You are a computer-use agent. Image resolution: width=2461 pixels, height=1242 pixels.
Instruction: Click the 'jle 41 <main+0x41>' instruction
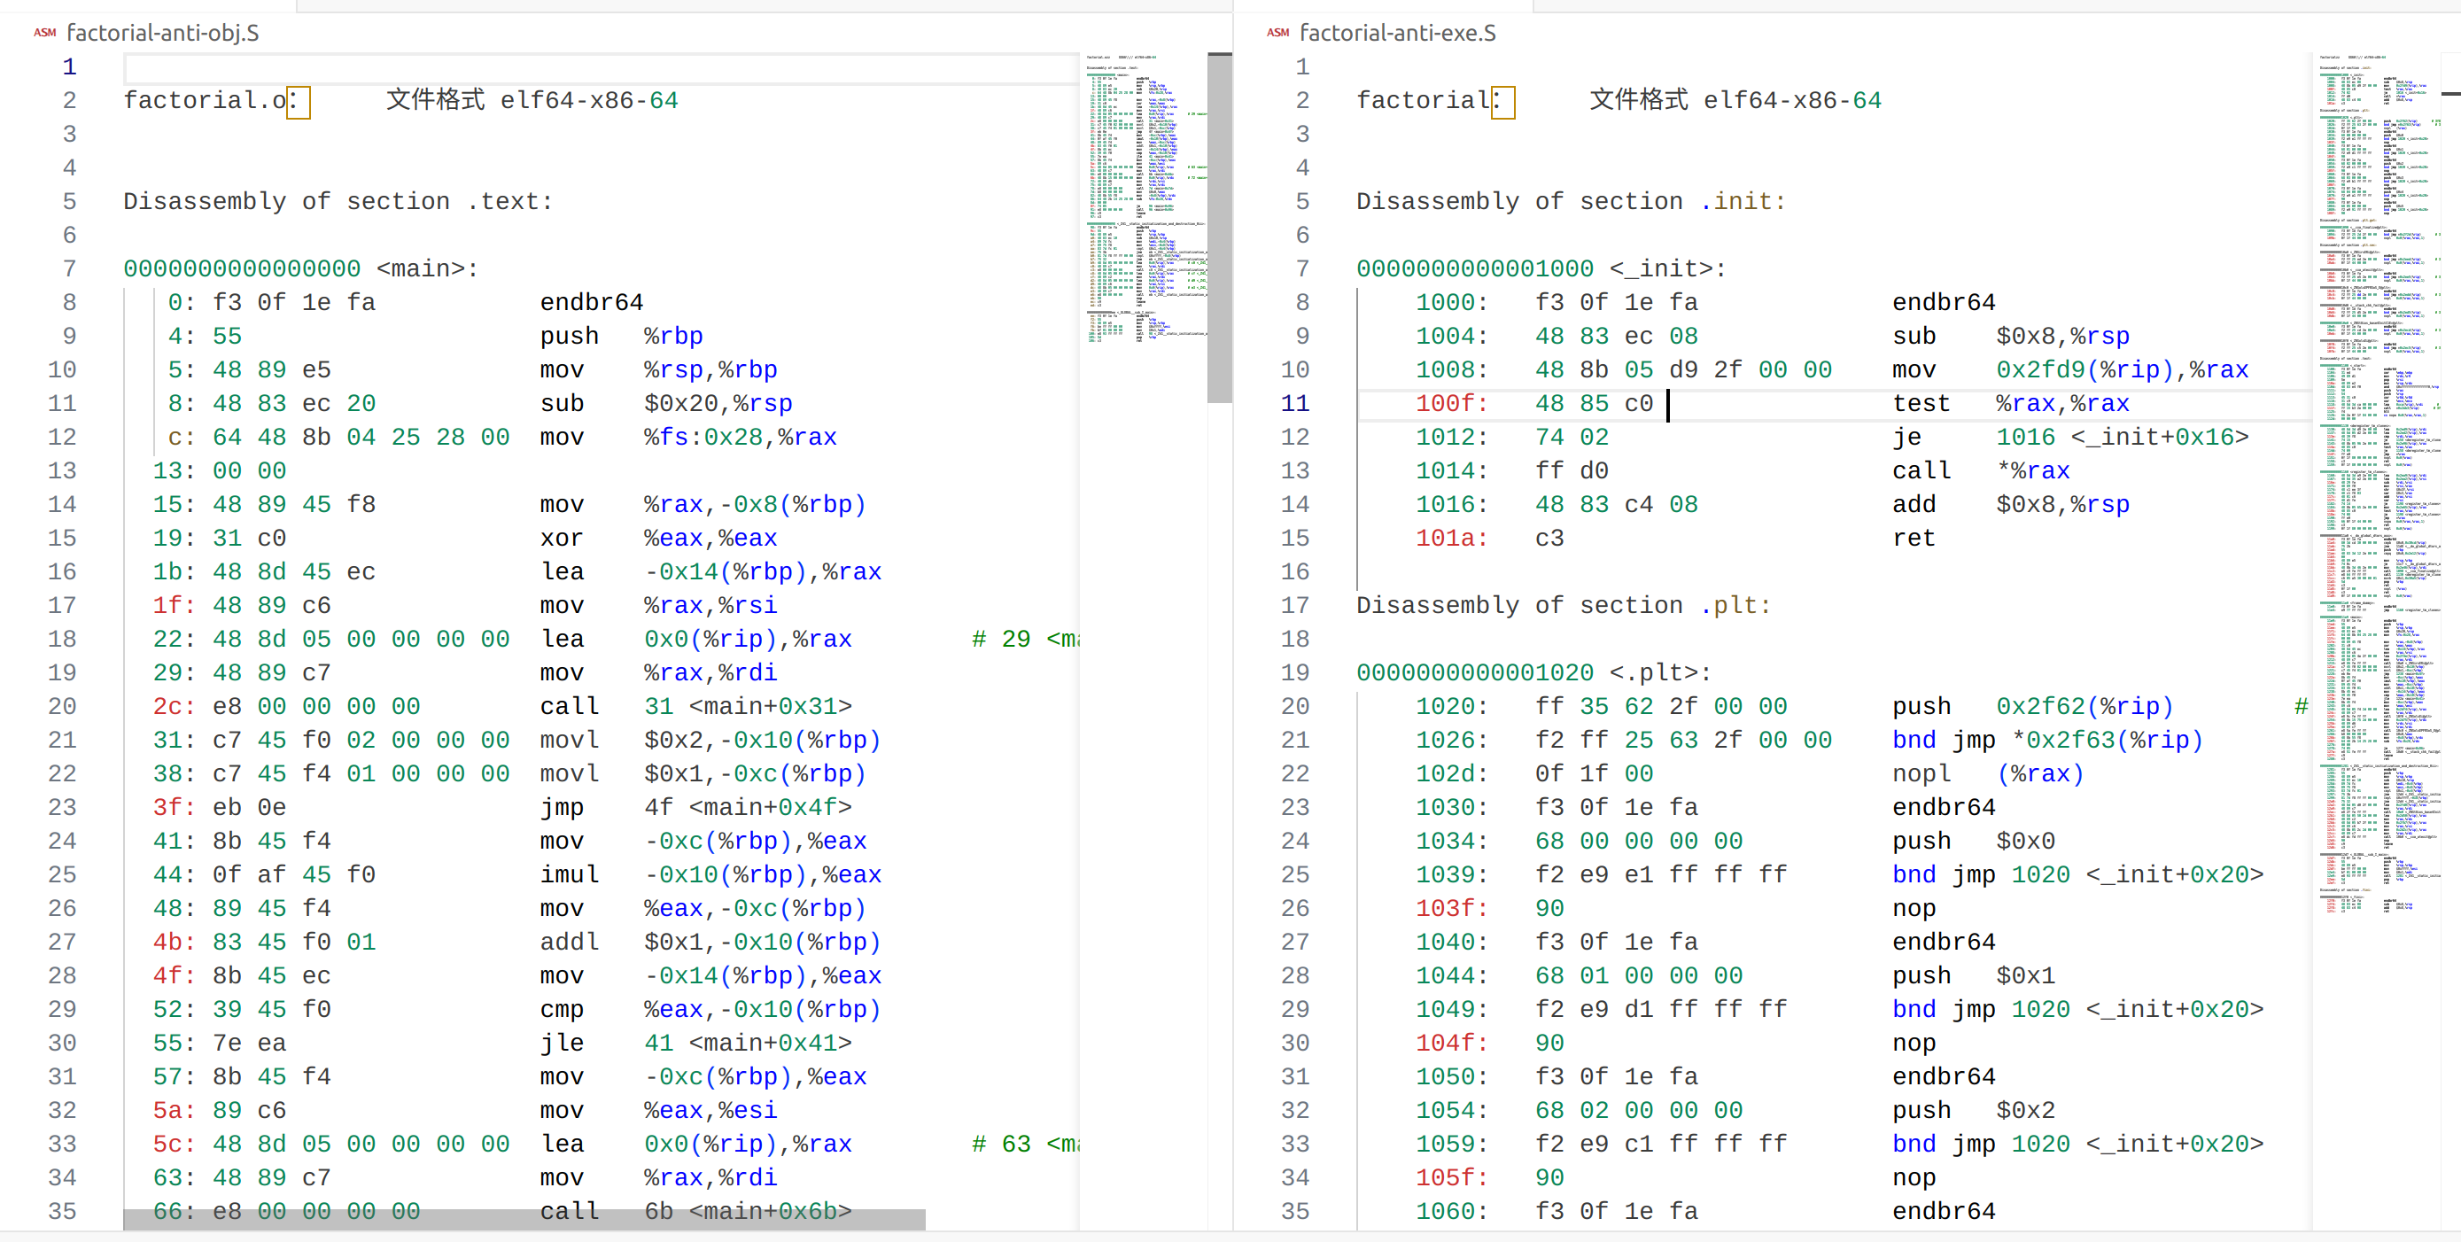[x=695, y=1043]
